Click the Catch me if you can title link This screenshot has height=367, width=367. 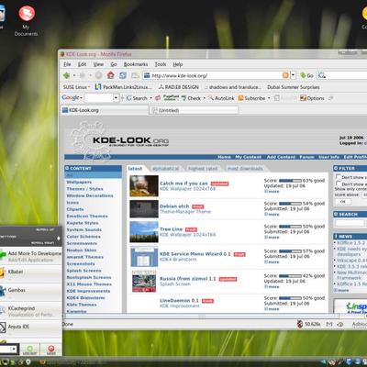pos(183,183)
